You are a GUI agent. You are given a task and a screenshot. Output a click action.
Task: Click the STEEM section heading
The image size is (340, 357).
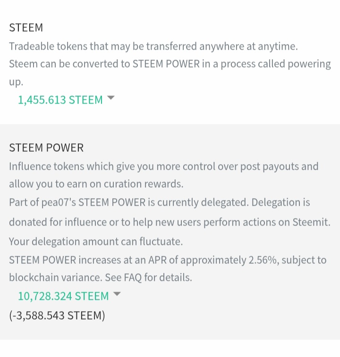26,27
